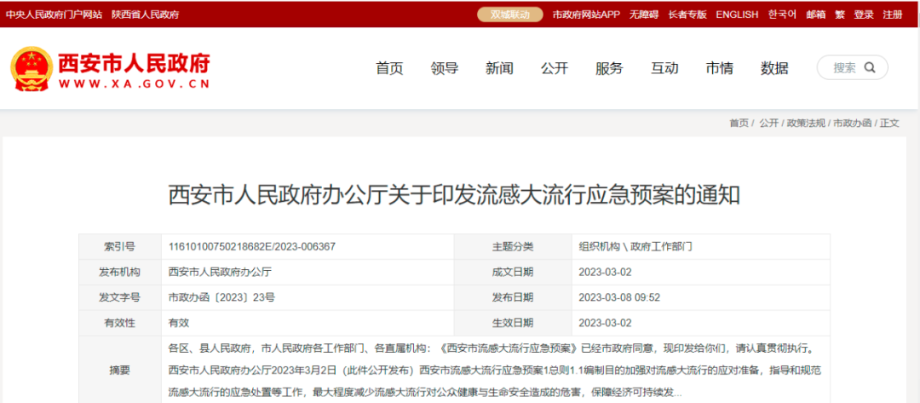Click publish time 2023-03-08 09:52
The height and width of the screenshot is (403, 920).
pyautogui.click(x=619, y=297)
